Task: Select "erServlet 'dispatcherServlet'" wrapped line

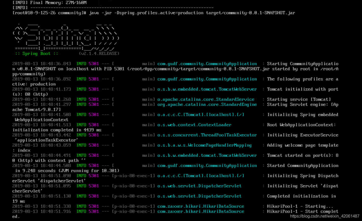Action: coord(49,181)
